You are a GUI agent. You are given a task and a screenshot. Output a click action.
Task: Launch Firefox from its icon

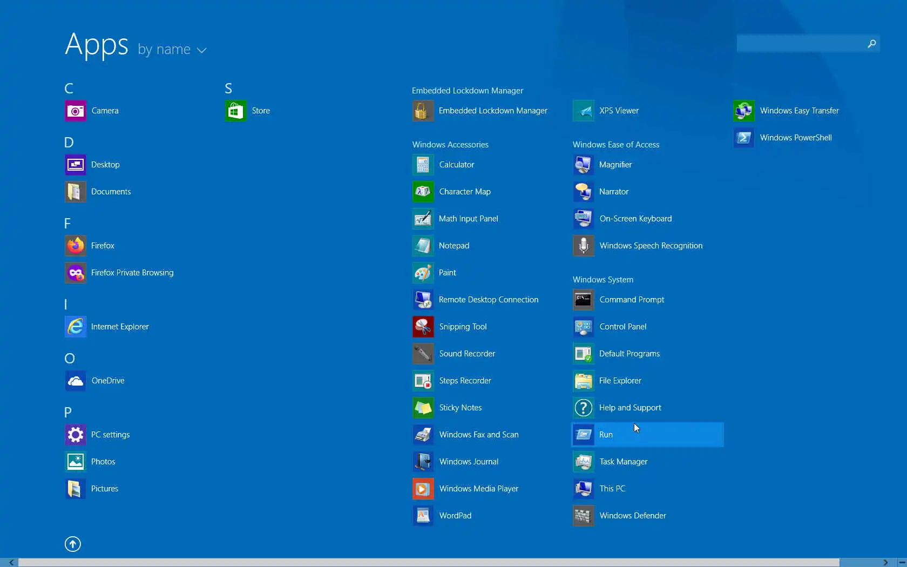click(x=76, y=246)
